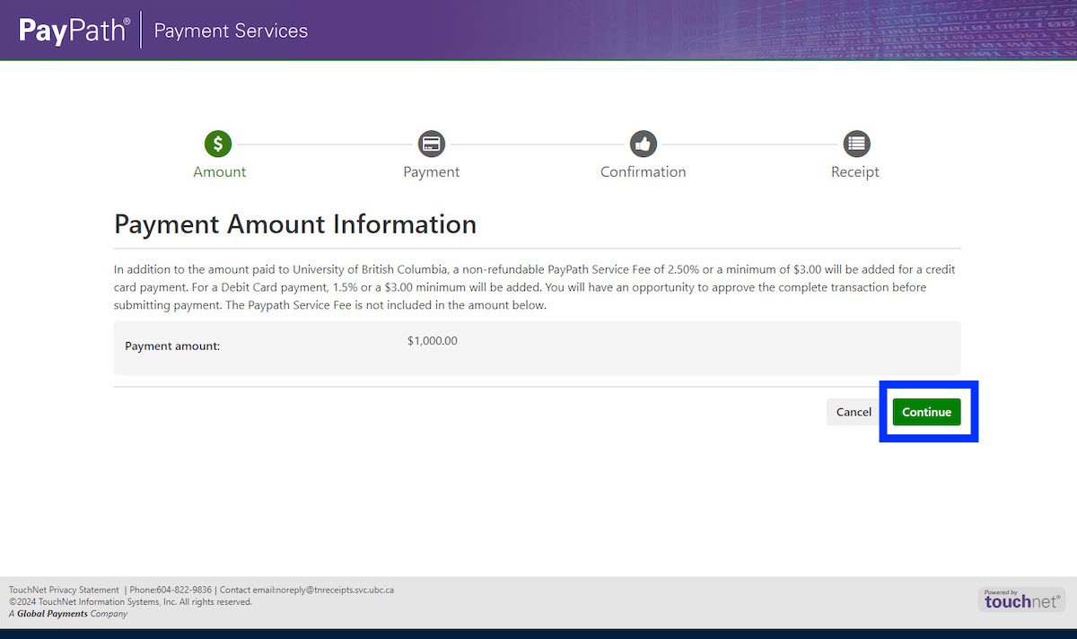Screen dimensions: 1077x639
Task: Click the Payment Amount Information heading
Action: 295,223
